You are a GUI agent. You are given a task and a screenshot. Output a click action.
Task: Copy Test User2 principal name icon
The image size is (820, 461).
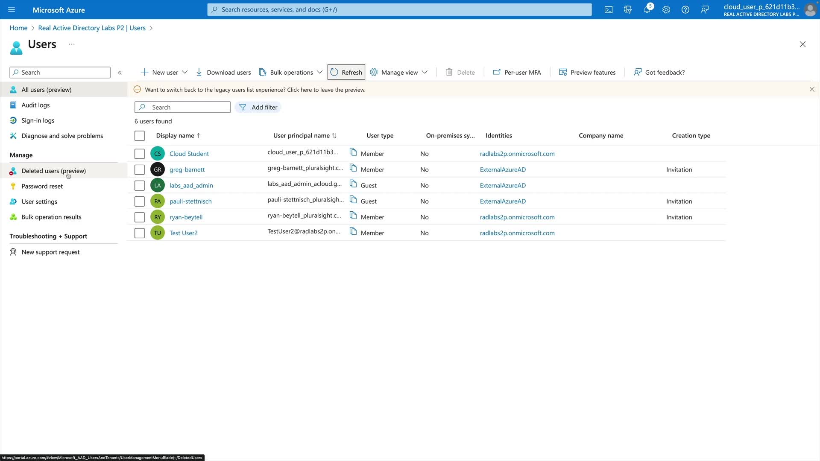pyautogui.click(x=353, y=231)
